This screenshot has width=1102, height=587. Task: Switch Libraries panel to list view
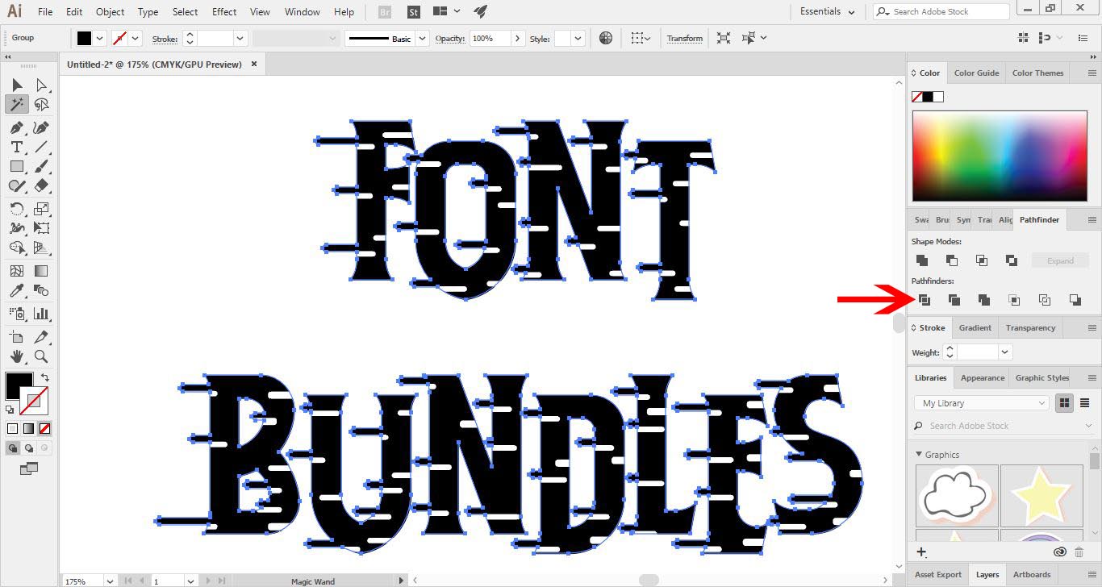point(1084,403)
